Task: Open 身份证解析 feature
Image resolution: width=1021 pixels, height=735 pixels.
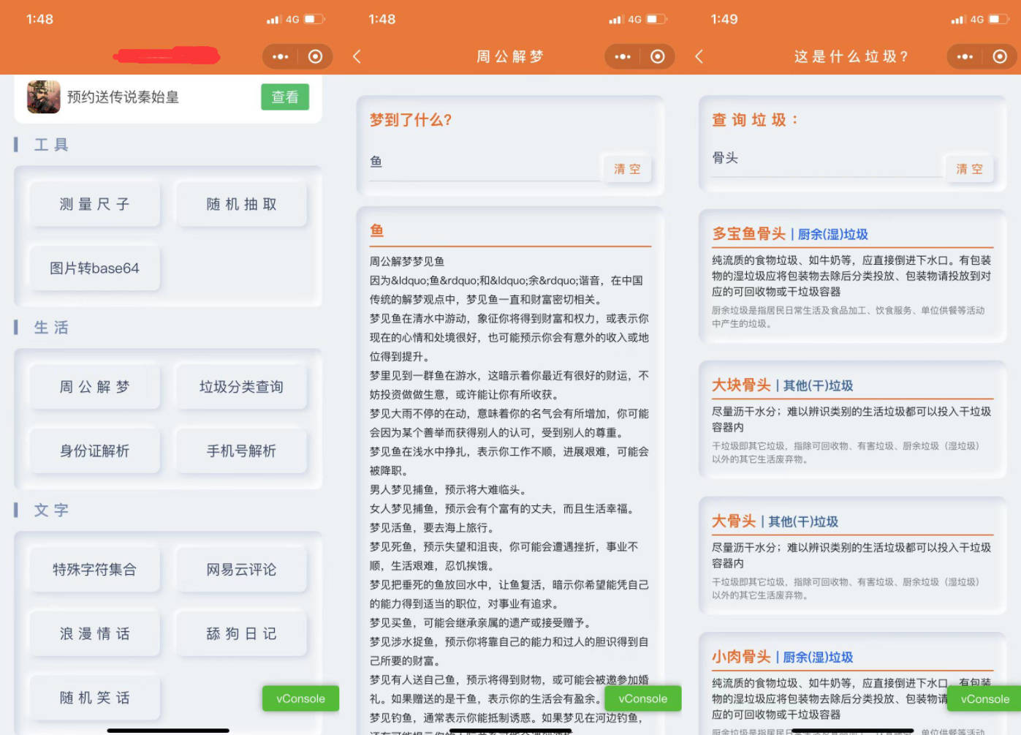Action: click(94, 451)
